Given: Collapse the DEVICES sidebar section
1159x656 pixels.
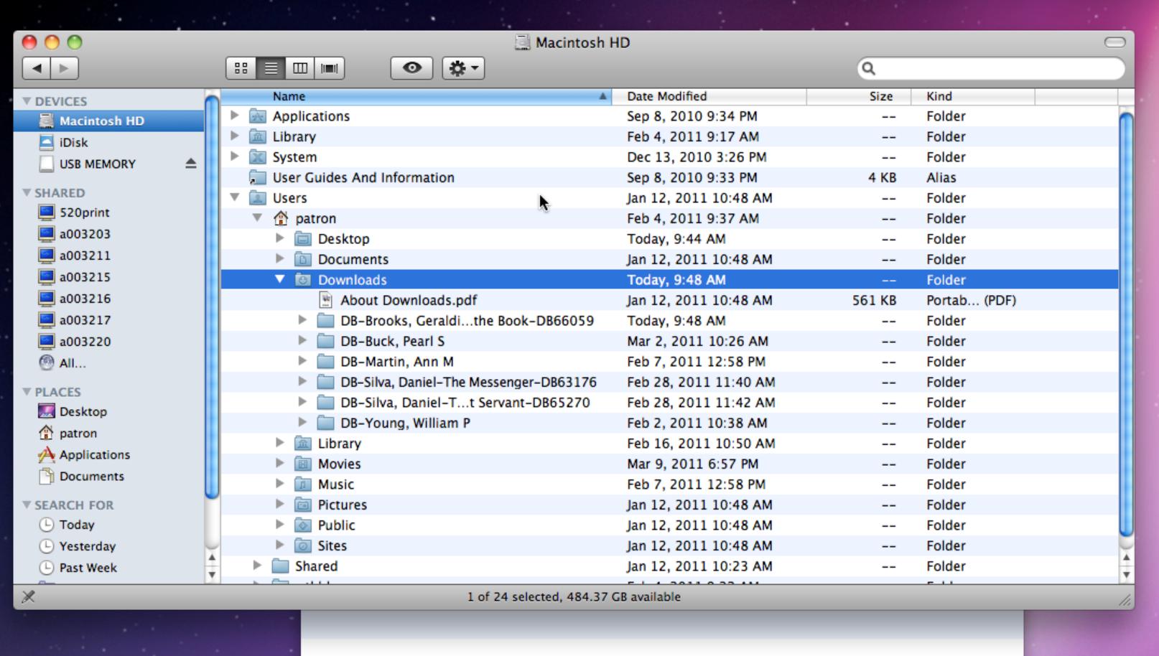Looking at the screenshot, I should click(27, 101).
